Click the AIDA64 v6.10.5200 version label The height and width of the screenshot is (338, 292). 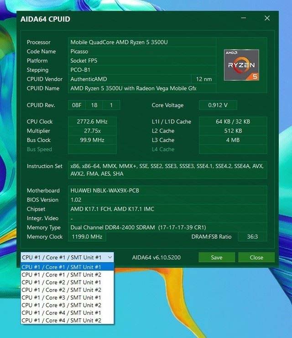(156, 257)
